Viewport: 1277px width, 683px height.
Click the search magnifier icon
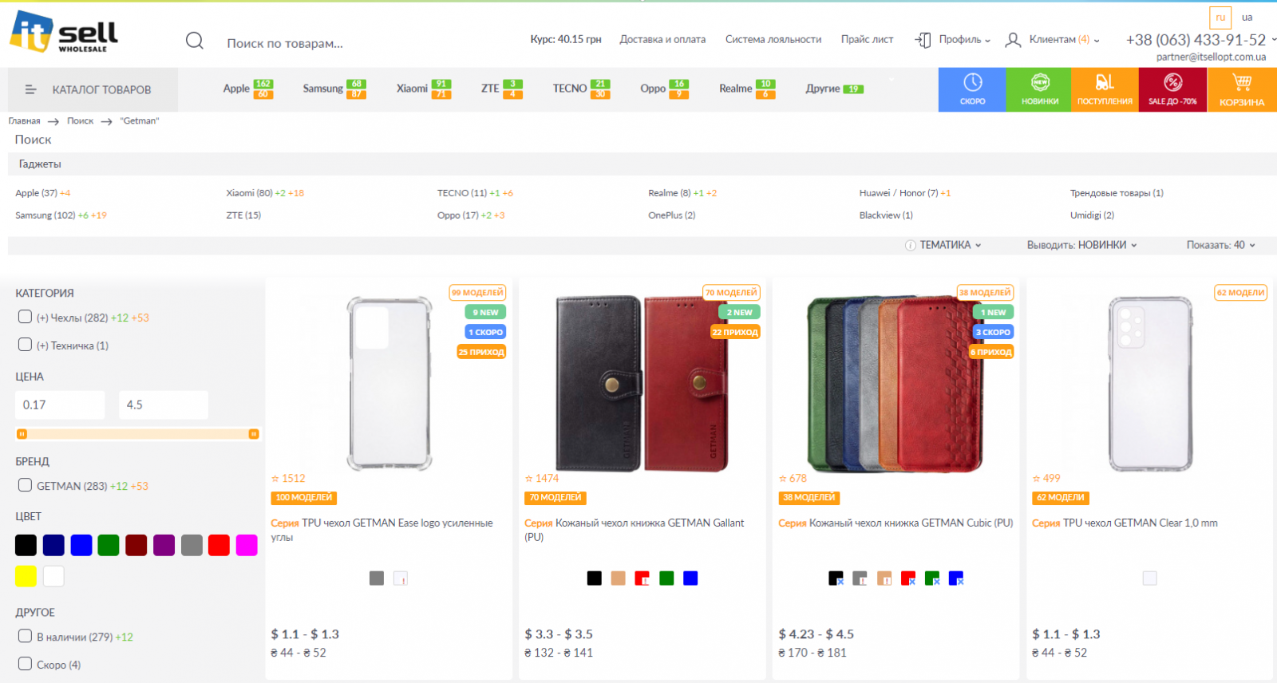pos(195,41)
